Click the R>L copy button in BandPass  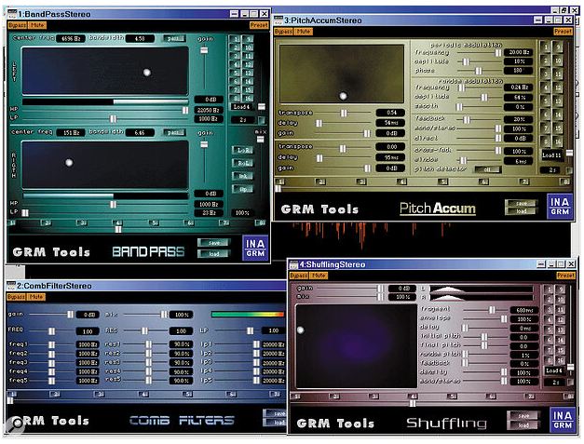coord(242,163)
